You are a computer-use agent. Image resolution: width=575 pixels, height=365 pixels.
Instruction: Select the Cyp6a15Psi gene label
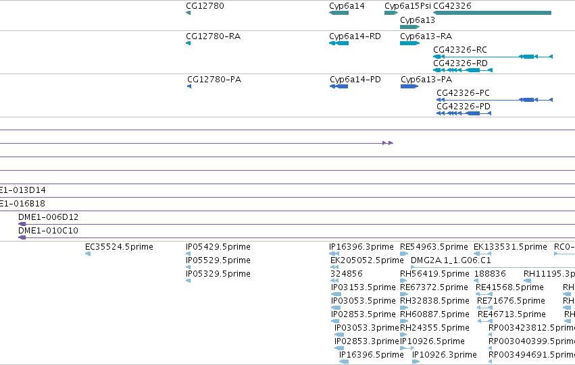pos(407,6)
